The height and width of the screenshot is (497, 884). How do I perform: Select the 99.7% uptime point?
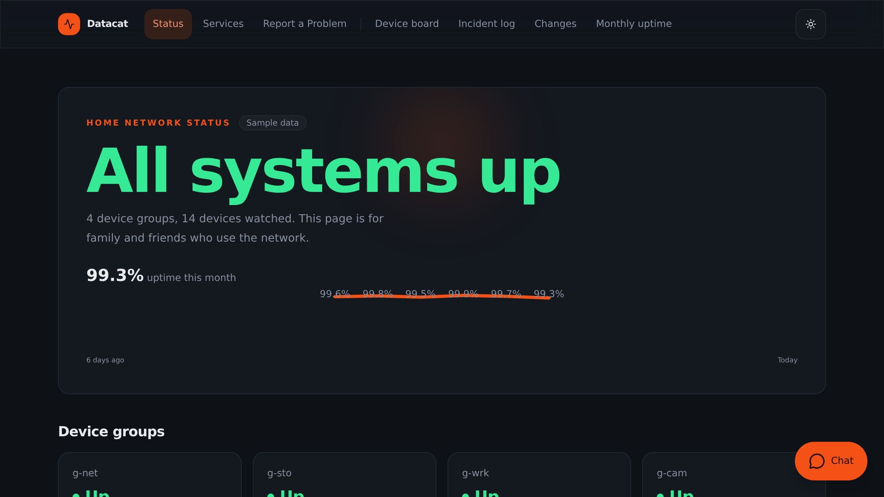(x=506, y=294)
